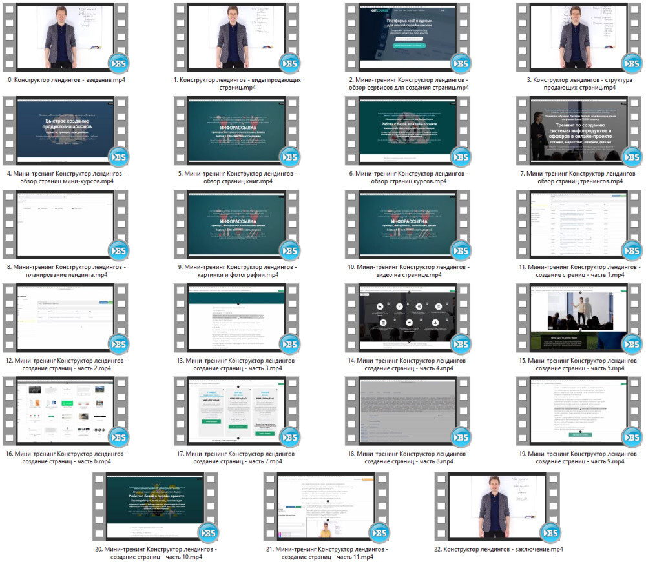Viewport: 646px width, 562px height.
Task: Select thumbnail of 17. создание страниц часть 7
Action: (236, 411)
